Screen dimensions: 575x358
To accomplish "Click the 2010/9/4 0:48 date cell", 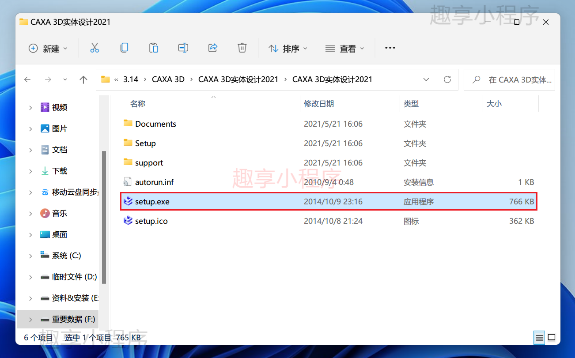I will 329,182.
